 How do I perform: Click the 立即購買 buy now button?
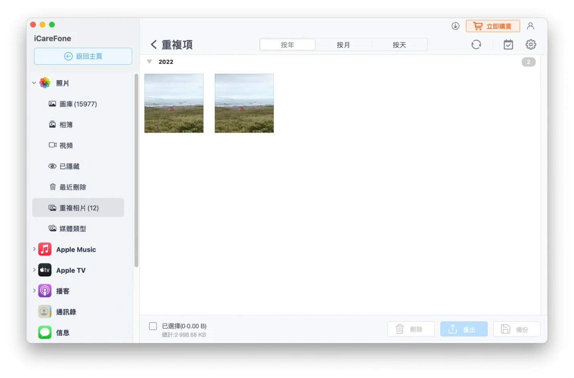493,26
